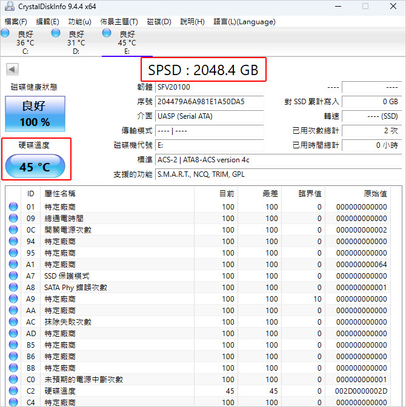406x407 pixels.
Task: Click status orb of attribute 01 row
Action: click(x=13, y=207)
